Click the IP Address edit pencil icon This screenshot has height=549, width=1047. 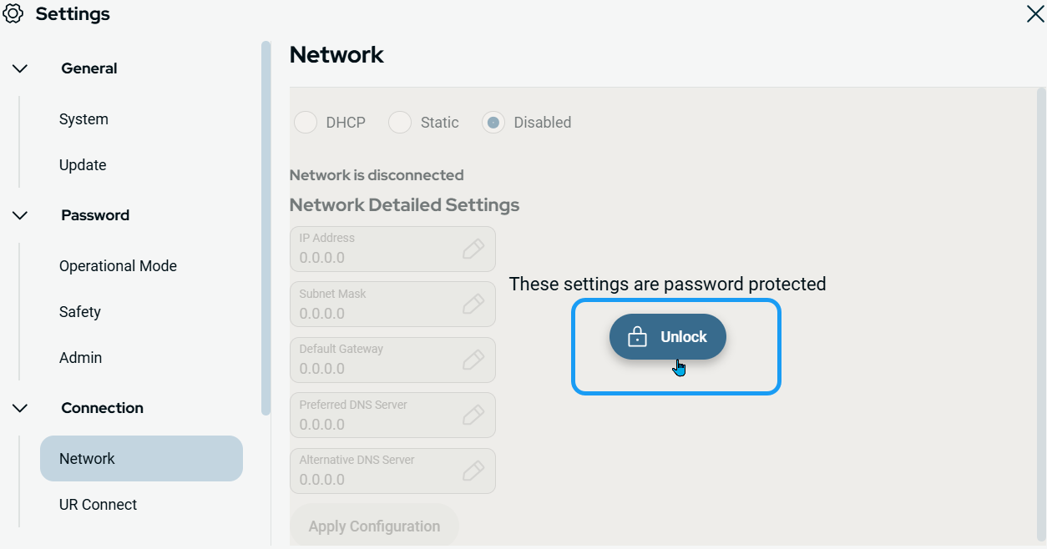[473, 249]
